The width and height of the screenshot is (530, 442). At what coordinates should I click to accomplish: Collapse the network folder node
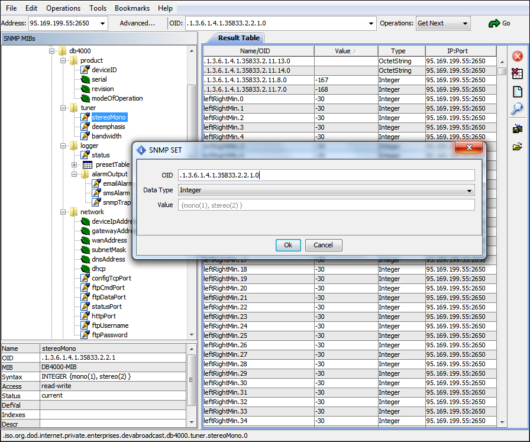coord(63,212)
